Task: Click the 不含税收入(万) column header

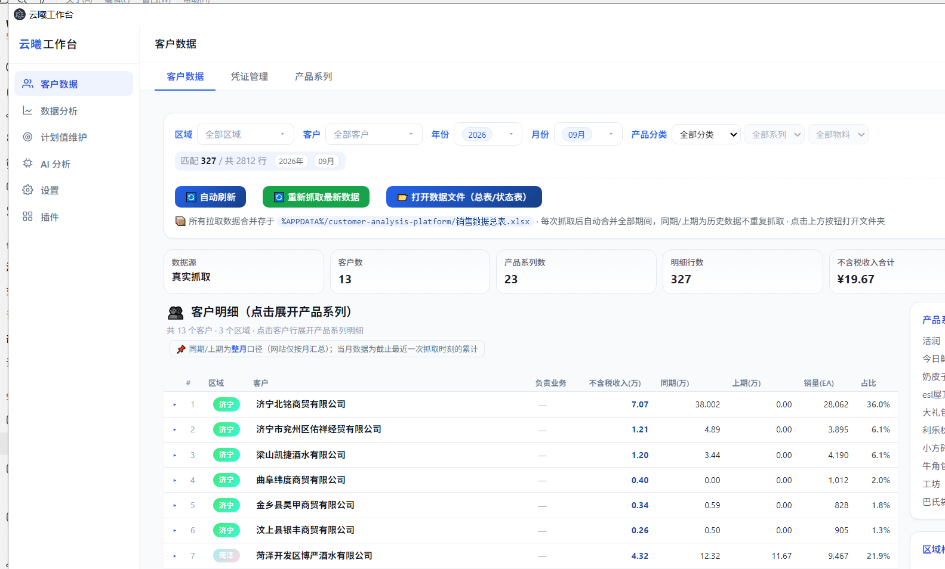Action: (615, 383)
